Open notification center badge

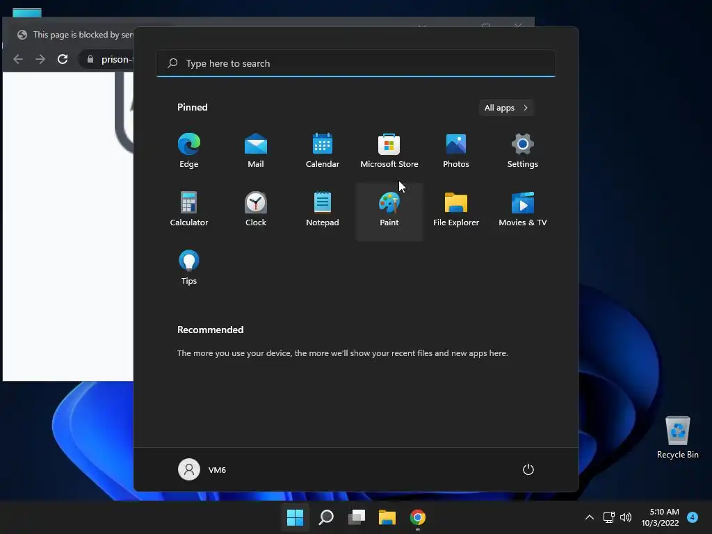tap(693, 517)
